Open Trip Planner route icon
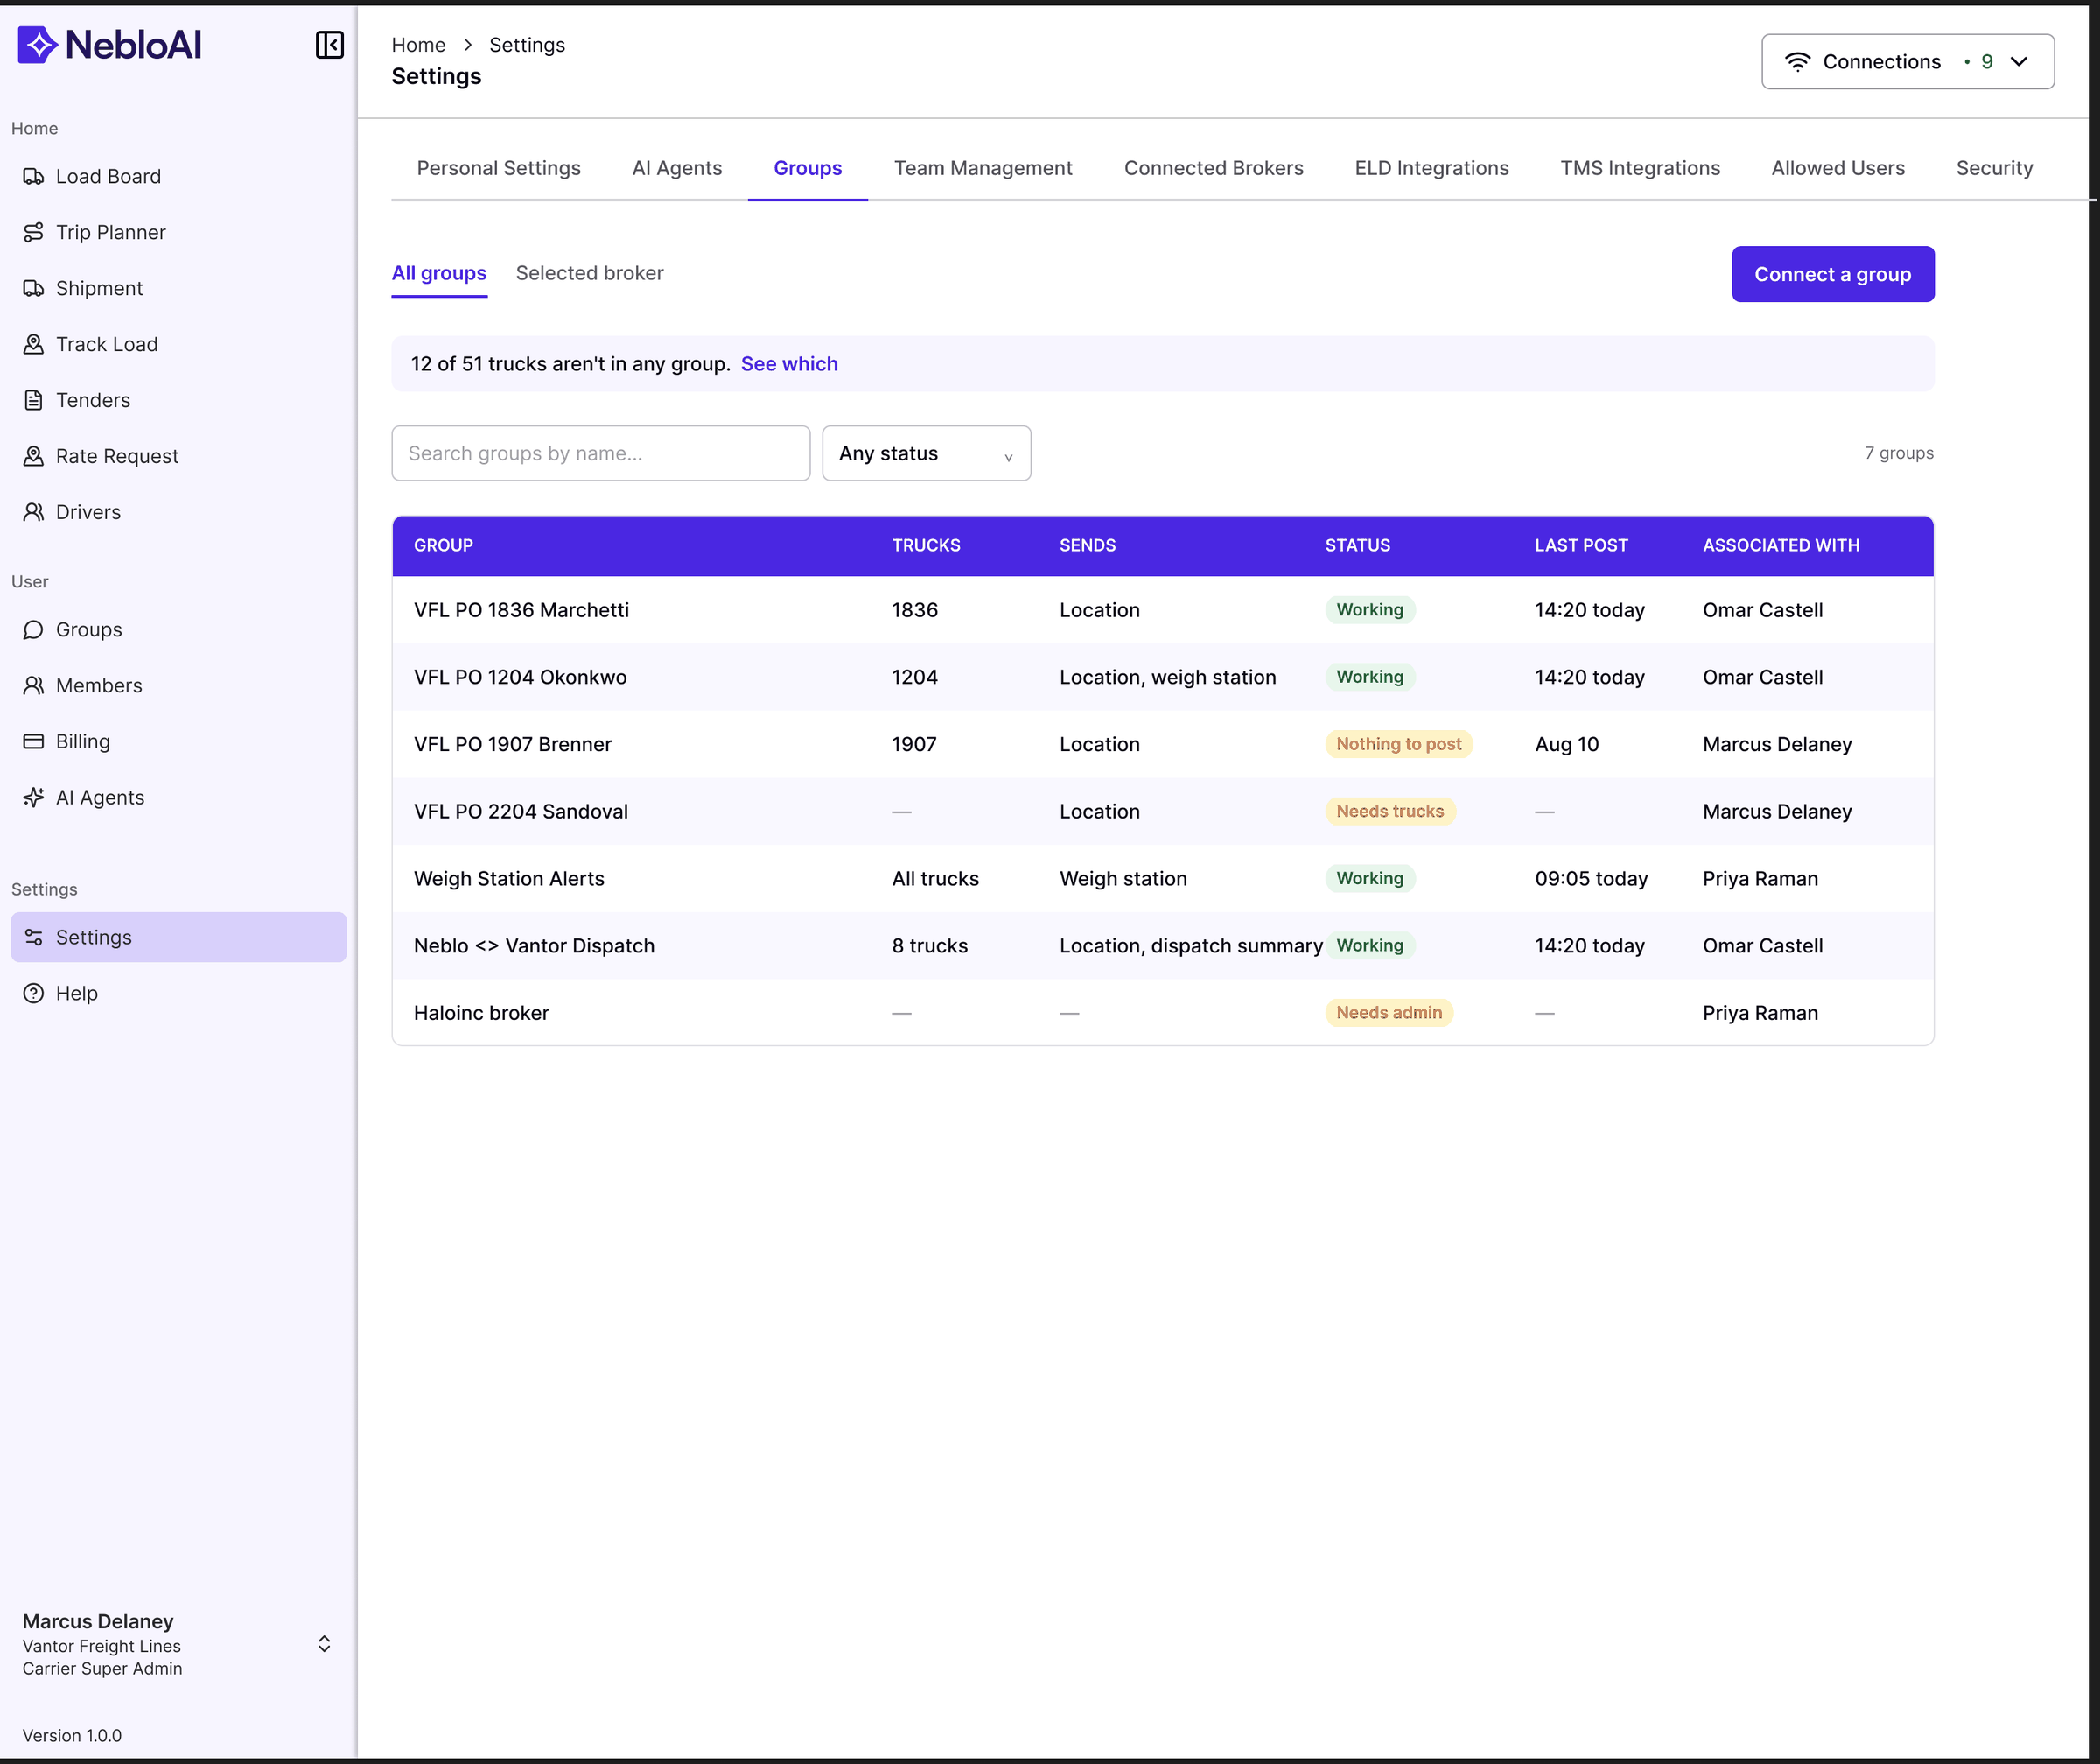 click(34, 232)
